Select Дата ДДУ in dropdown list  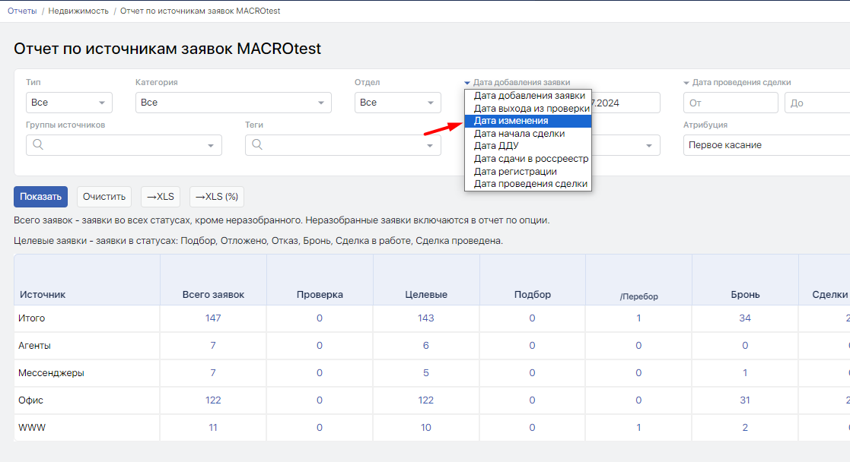click(x=496, y=146)
